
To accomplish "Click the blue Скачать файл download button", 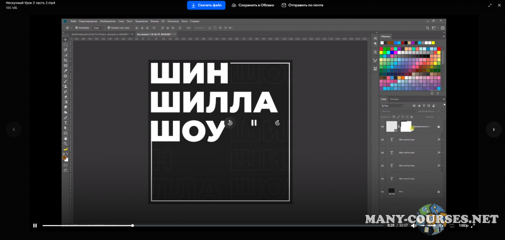I will pyautogui.click(x=206, y=5).
